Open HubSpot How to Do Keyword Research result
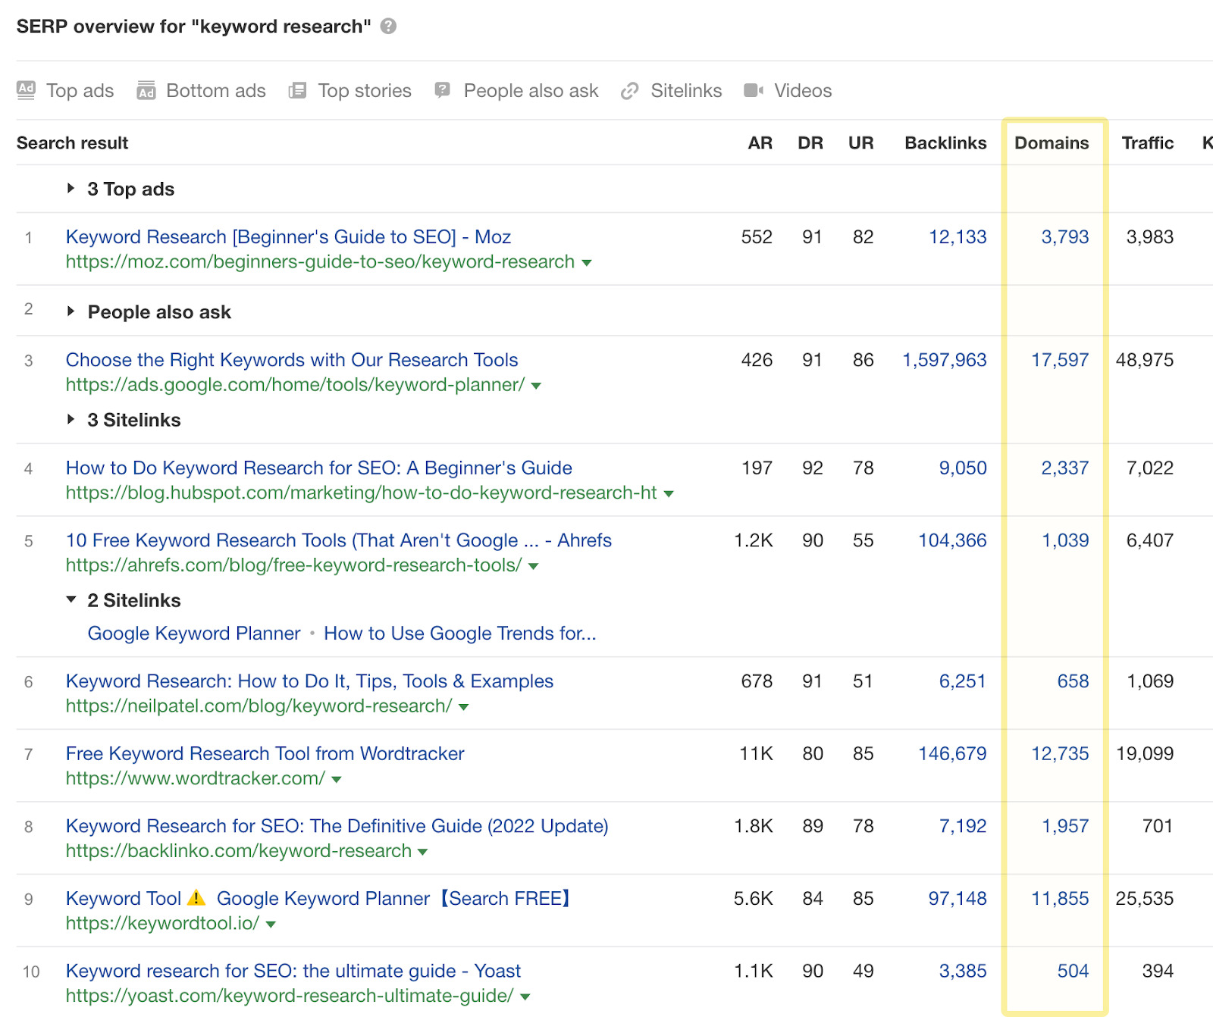The image size is (1213, 1017). click(x=319, y=468)
